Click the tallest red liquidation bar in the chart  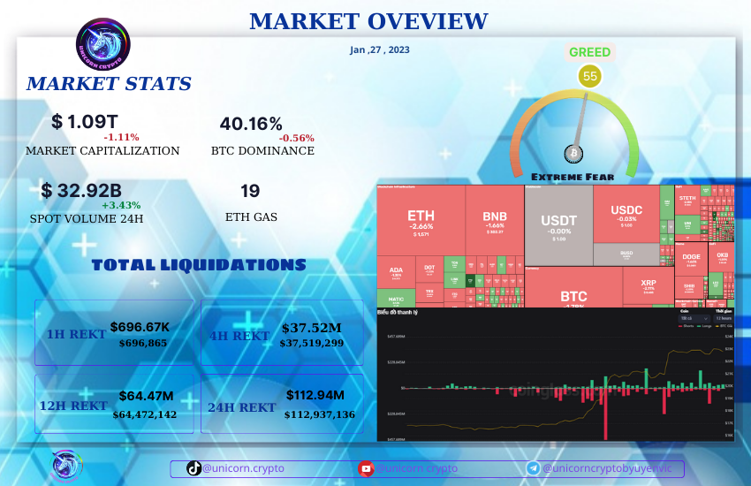click(605, 414)
